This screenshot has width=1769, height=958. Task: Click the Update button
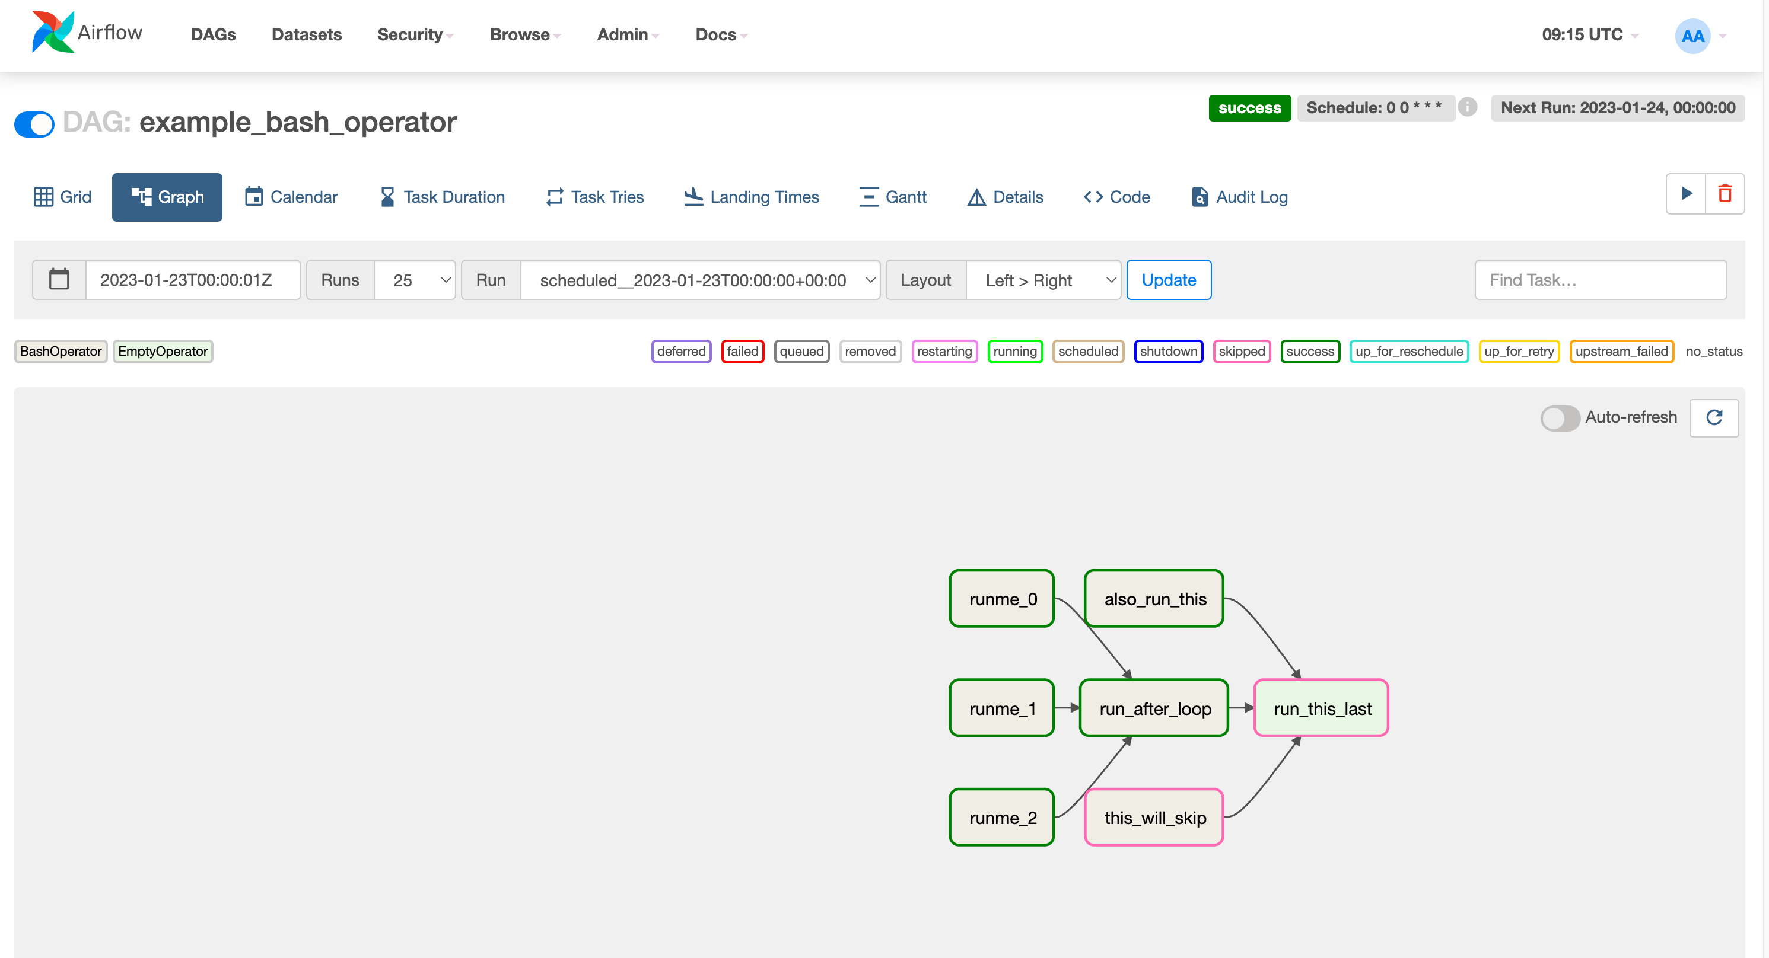click(x=1168, y=280)
